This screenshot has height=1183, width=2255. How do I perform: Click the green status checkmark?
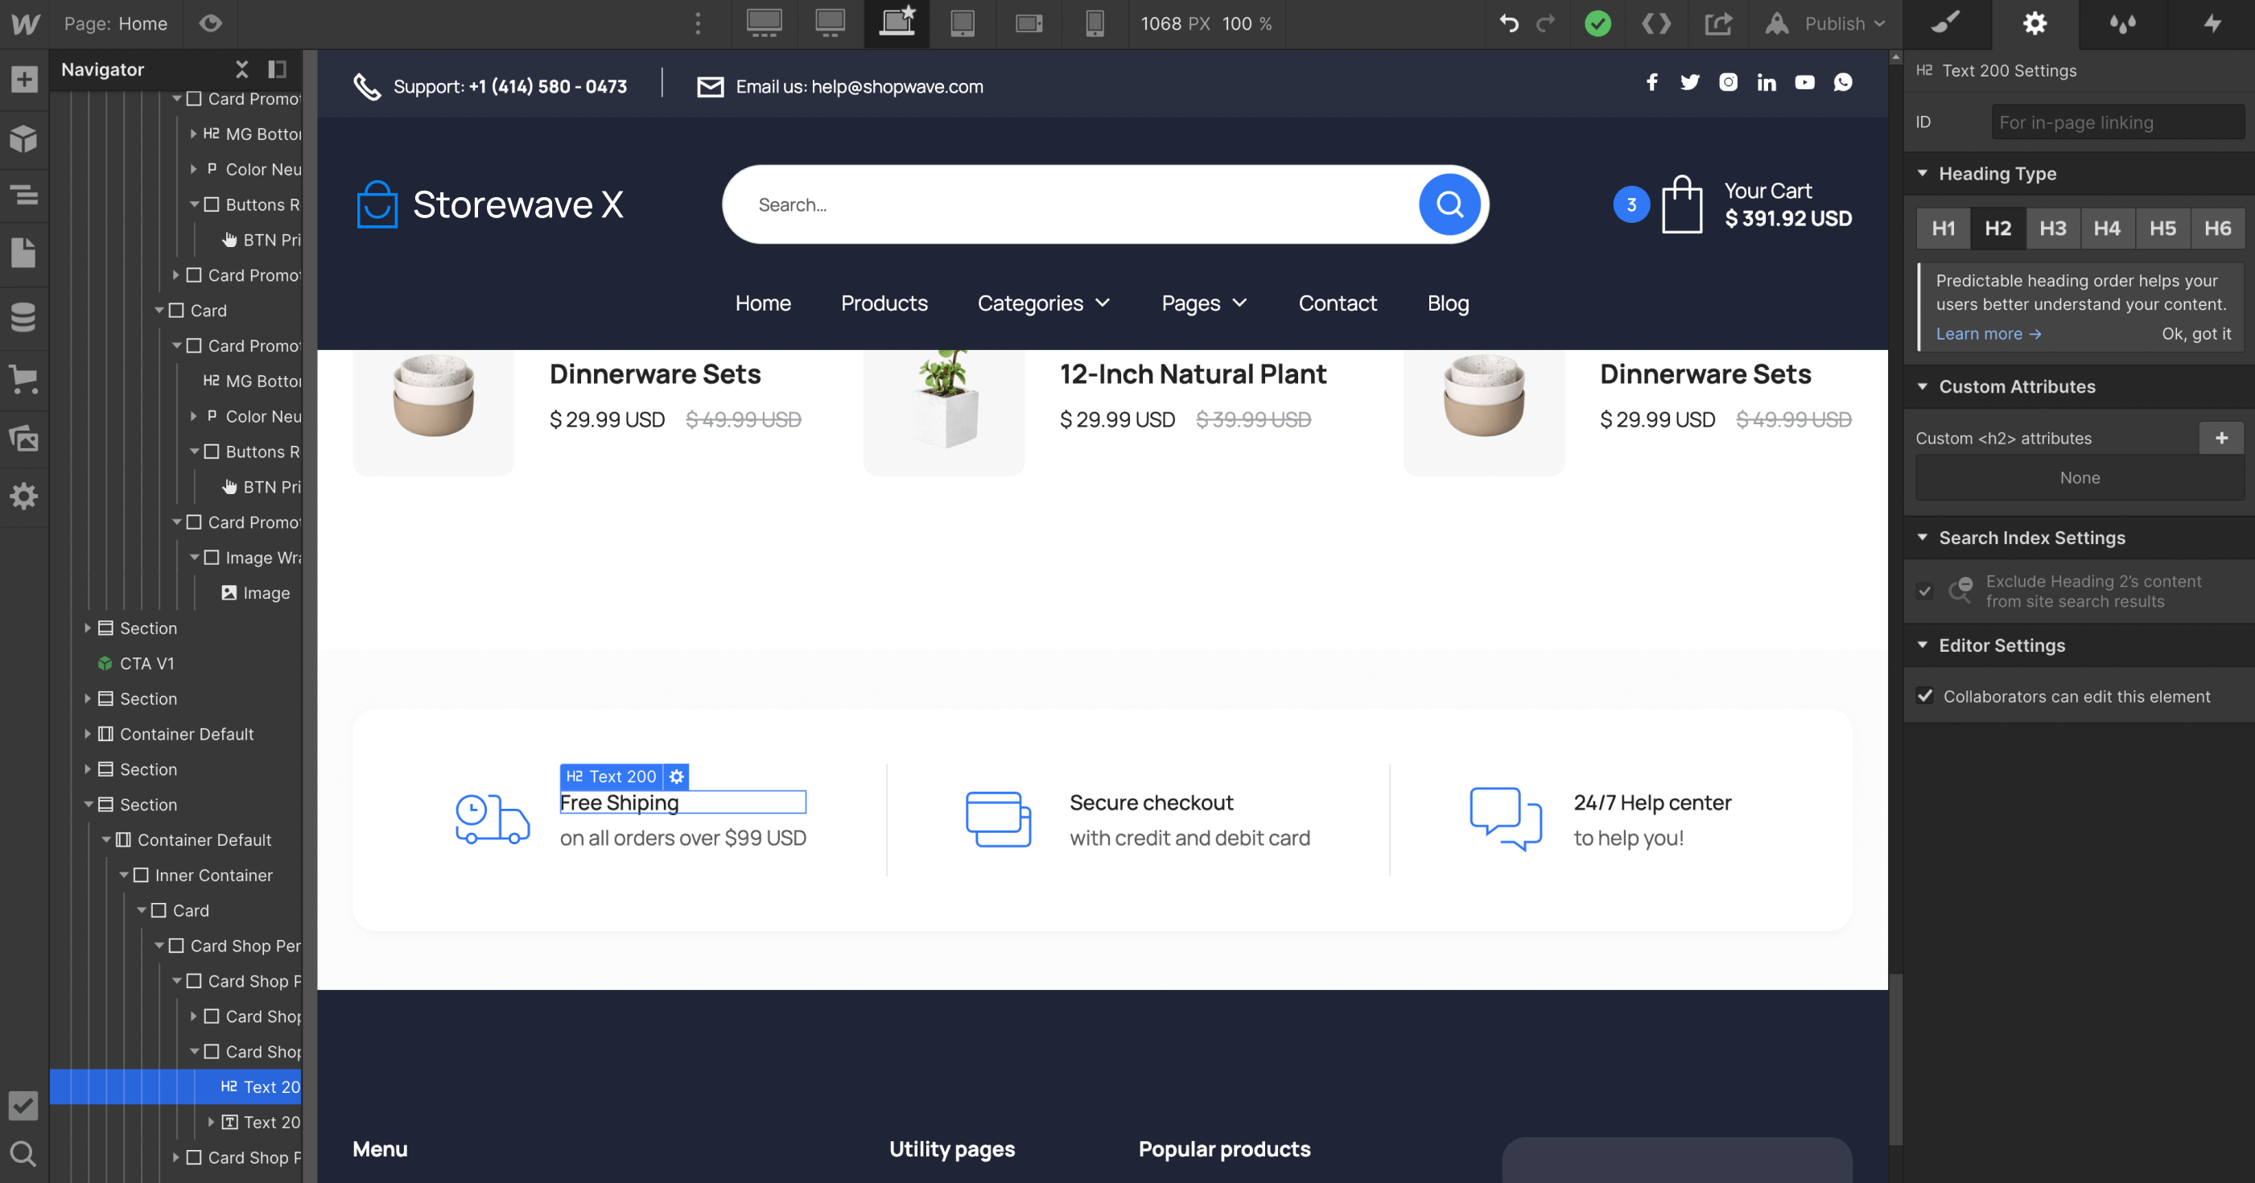(1597, 23)
